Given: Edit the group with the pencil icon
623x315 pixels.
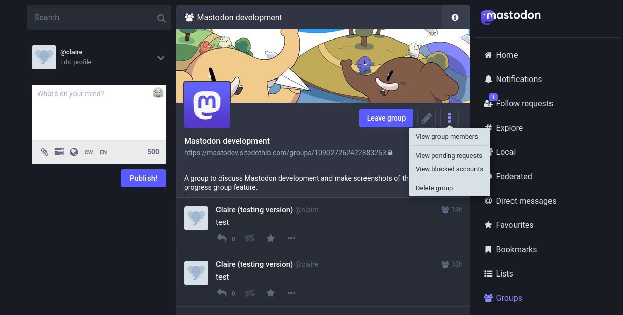Looking at the screenshot, I should point(426,118).
